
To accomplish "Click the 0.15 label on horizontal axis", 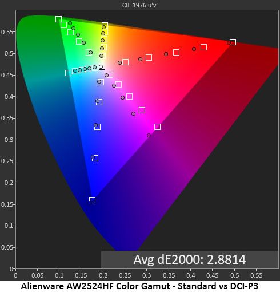I will point(81,275).
